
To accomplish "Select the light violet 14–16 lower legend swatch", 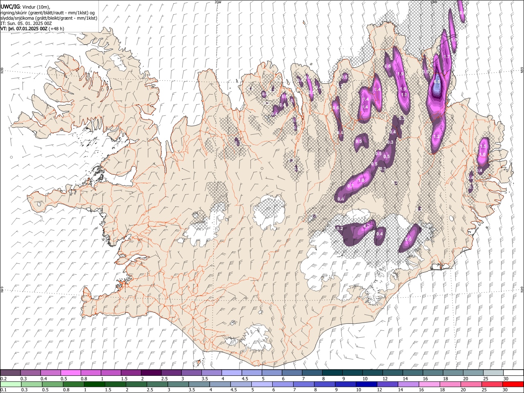I will (408, 384).
